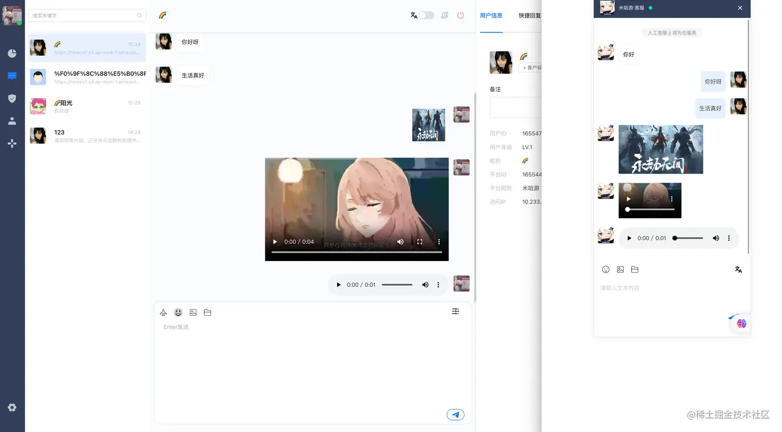Open the user management sidebar icon
782x432 pixels.
[12, 121]
